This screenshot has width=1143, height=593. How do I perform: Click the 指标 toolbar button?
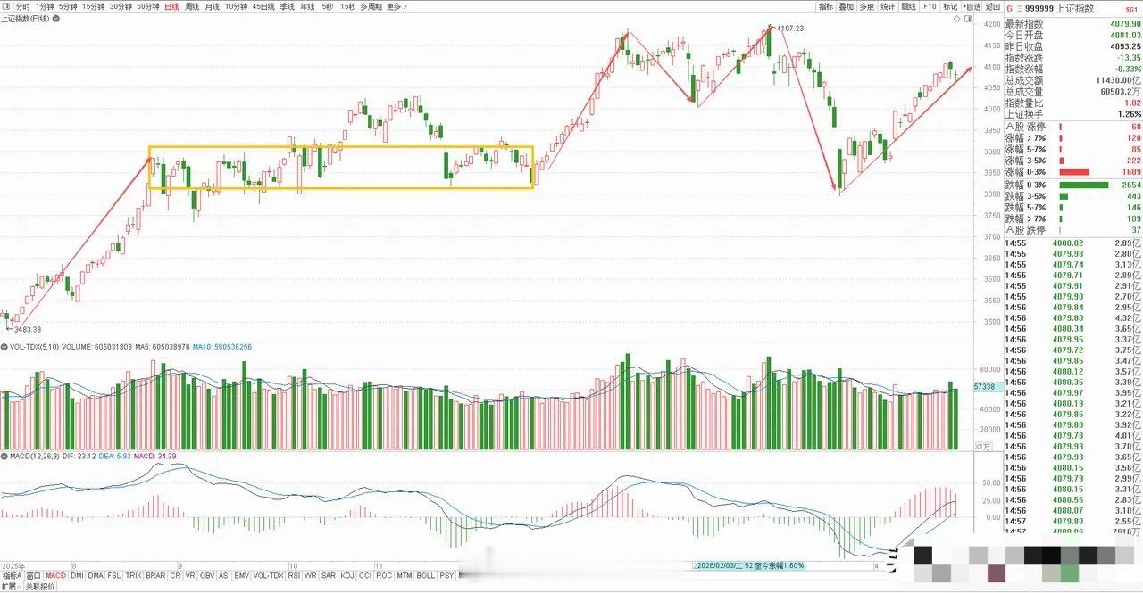[826, 6]
